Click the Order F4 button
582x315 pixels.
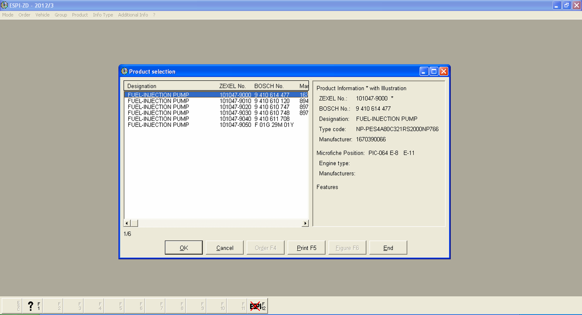point(266,248)
